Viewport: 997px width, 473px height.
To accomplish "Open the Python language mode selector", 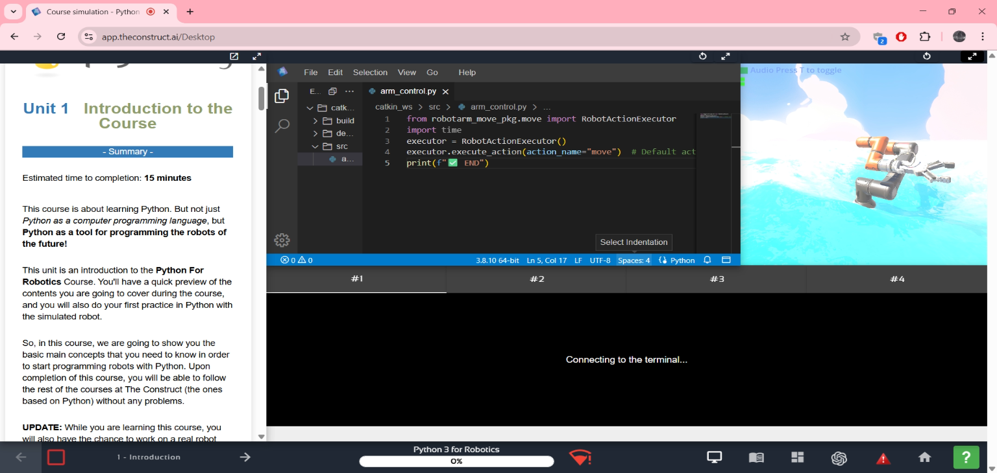I will click(677, 260).
